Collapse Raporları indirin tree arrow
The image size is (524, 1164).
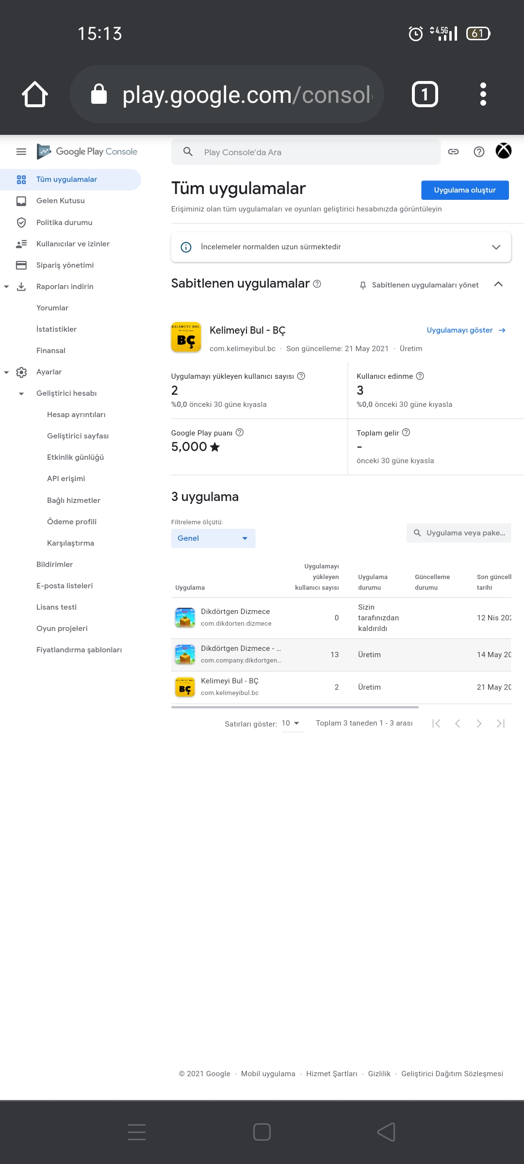(x=6, y=287)
